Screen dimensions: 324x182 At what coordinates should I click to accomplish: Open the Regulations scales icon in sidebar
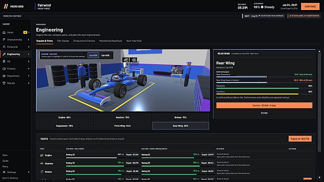pos(4,76)
